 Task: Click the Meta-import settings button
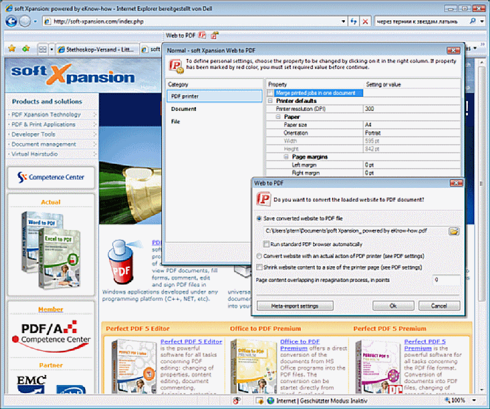click(x=295, y=306)
